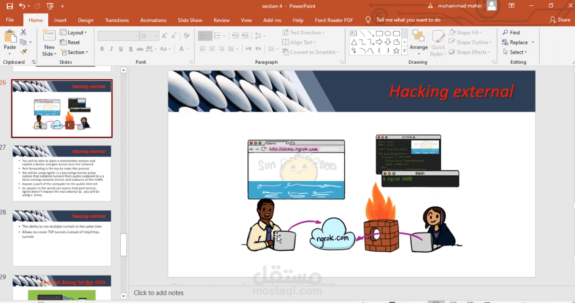This screenshot has width=575, height=303.
Task: Open Tell me lightbulb search
Action: pos(368,20)
